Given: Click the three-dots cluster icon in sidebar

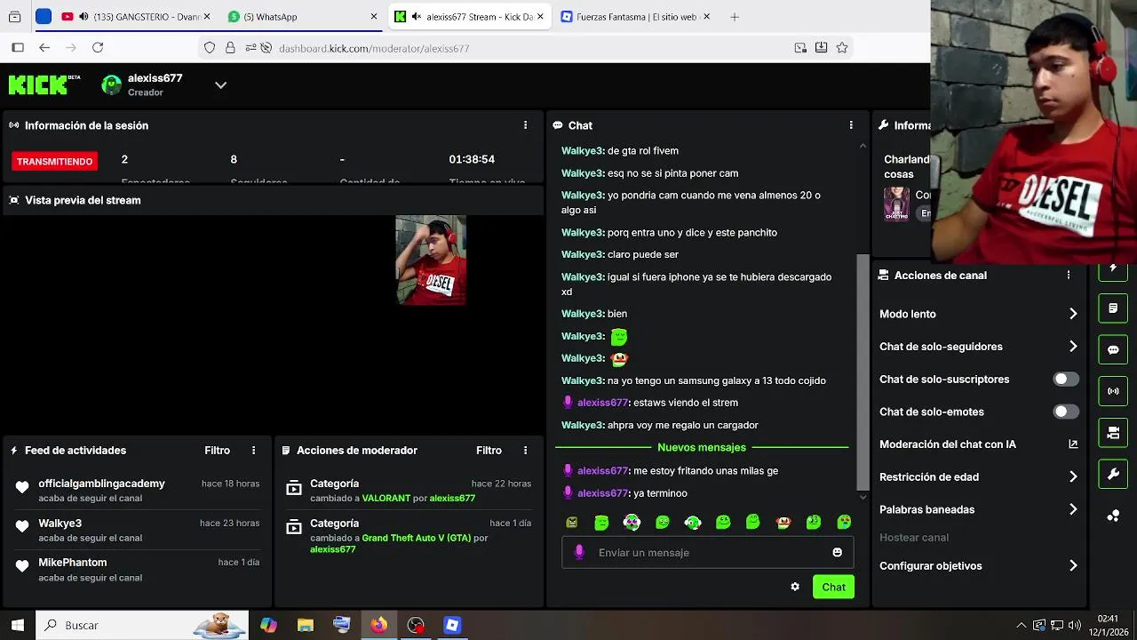Looking at the screenshot, I should 1113,516.
